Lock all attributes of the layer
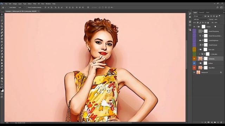225x126 pixels. [x=208, y=22]
